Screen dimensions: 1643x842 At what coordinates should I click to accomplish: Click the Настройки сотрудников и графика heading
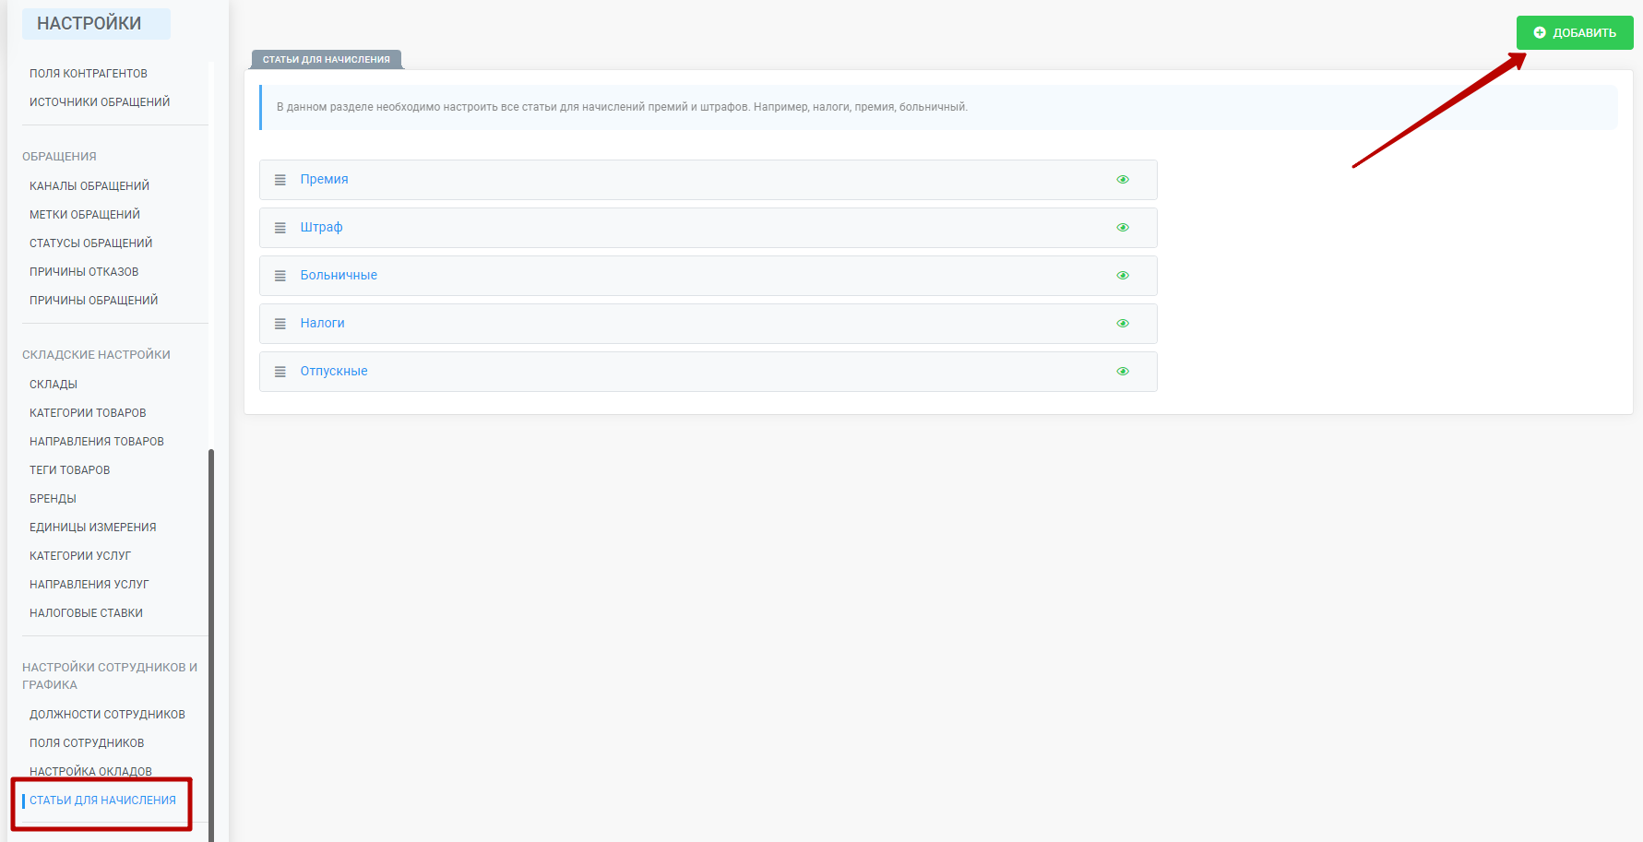tap(110, 676)
